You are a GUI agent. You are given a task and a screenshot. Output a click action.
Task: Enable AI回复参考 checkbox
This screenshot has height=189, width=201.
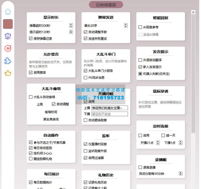pos(140,27)
